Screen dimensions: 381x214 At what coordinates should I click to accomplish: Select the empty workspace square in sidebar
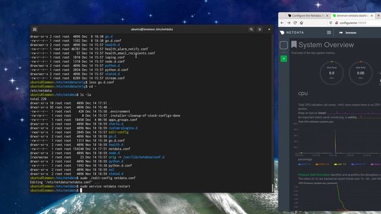pos(283,45)
